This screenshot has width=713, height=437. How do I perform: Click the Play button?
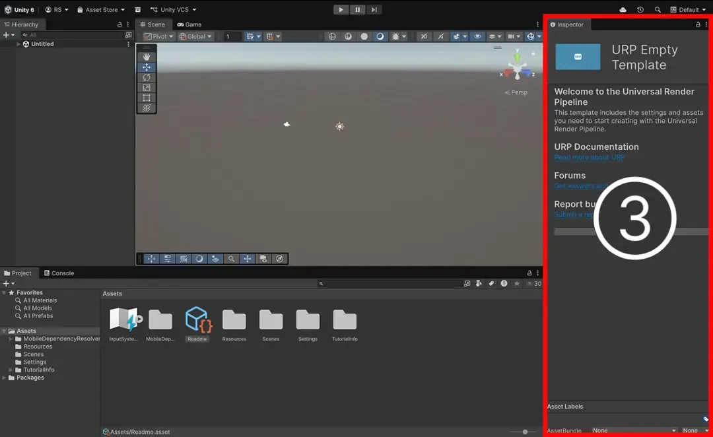tap(341, 10)
